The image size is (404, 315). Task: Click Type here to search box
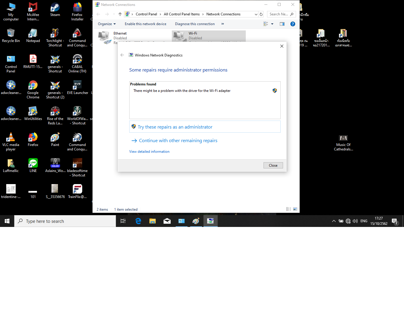tap(65, 221)
